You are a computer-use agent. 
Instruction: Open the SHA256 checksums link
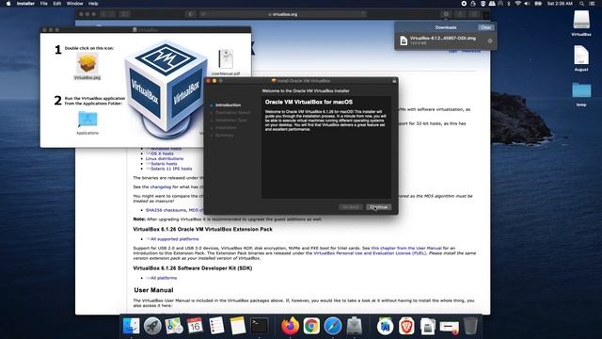[166, 210]
